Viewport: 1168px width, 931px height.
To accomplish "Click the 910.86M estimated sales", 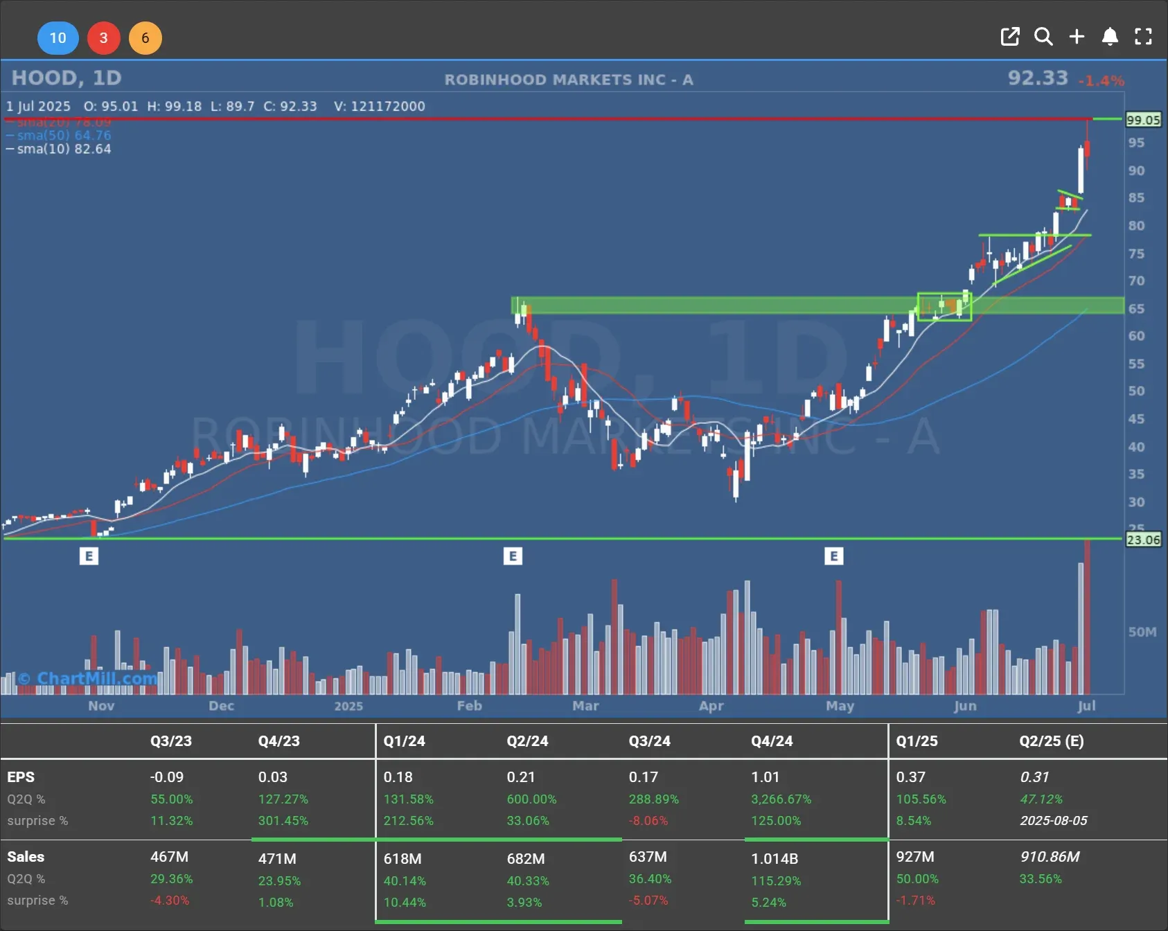I will click(x=1050, y=857).
